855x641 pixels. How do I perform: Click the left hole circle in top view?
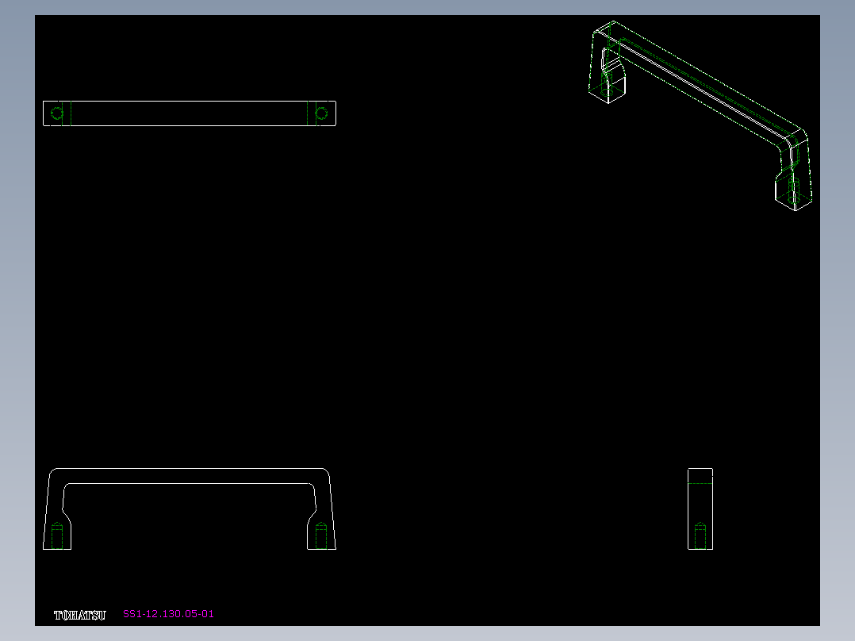[x=57, y=113]
